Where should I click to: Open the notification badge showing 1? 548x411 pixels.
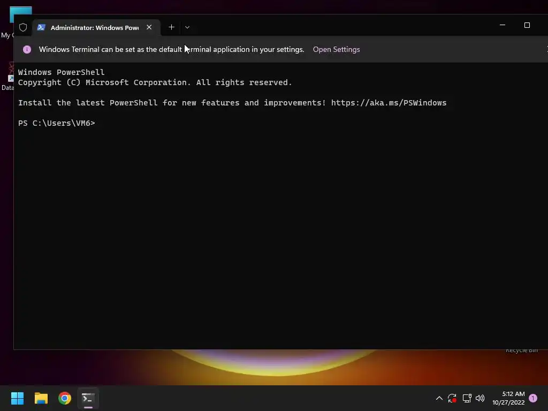click(x=533, y=398)
